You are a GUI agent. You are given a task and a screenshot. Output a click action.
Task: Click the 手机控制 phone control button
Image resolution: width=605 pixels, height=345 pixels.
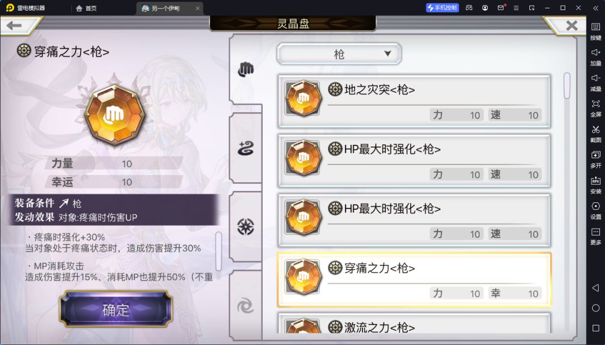[x=442, y=8]
